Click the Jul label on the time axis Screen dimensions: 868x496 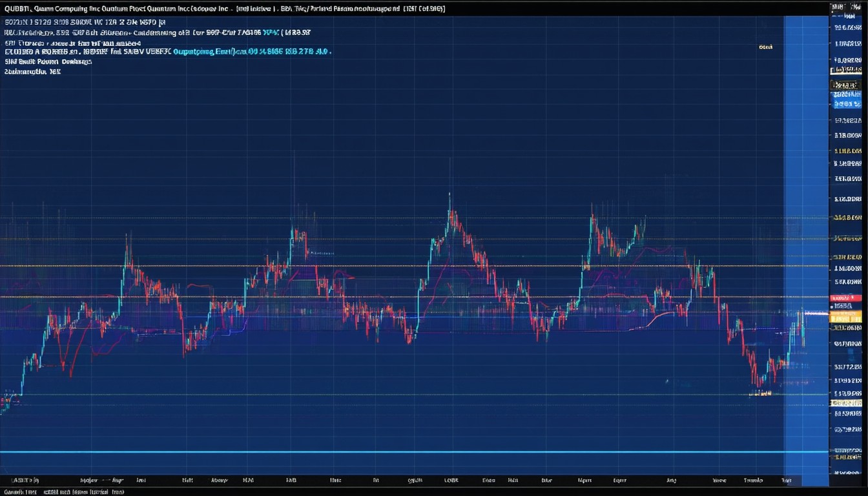point(143,480)
